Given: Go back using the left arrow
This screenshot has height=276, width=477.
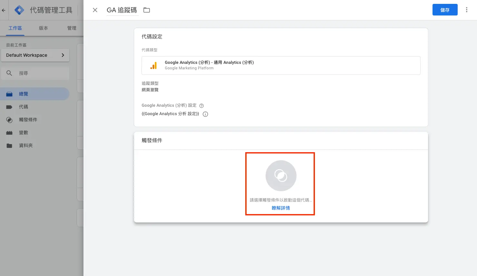Looking at the screenshot, I should (4, 10).
